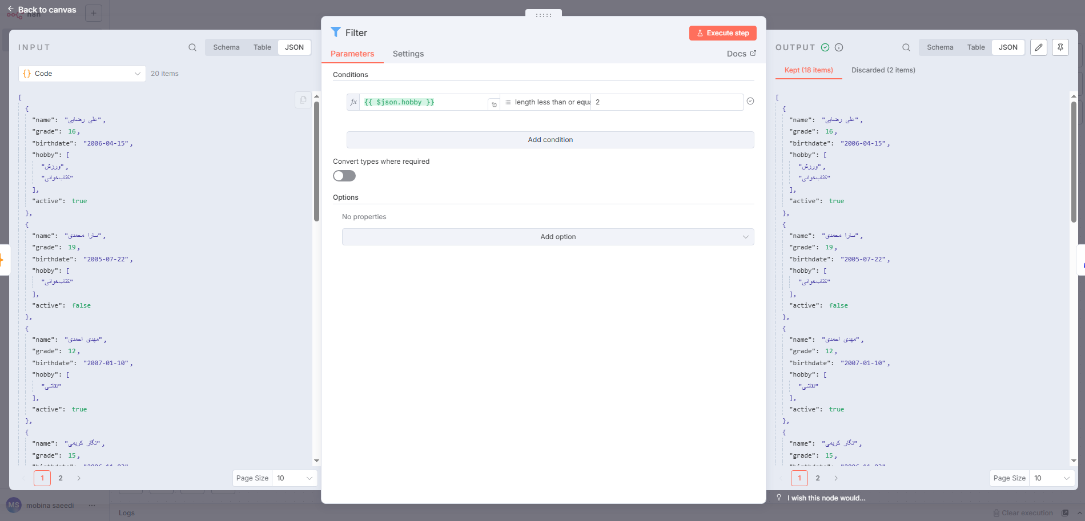Pin the output data using the pin icon
Image resolution: width=1085 pixels, height=521 pixels.
pyautogui.click(x=1060, y=47)
